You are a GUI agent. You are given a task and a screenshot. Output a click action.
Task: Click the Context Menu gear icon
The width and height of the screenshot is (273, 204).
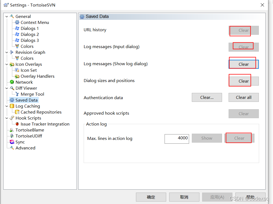17,22
